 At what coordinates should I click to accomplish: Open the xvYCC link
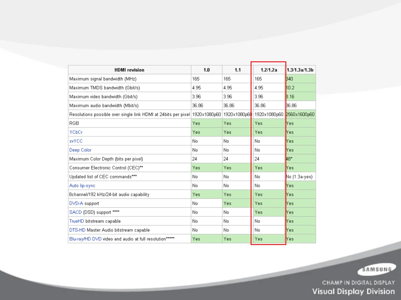coord(76,141)
